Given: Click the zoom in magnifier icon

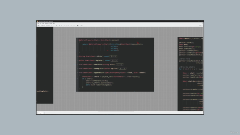Looking at the screenshot, I should coord(47,25).
